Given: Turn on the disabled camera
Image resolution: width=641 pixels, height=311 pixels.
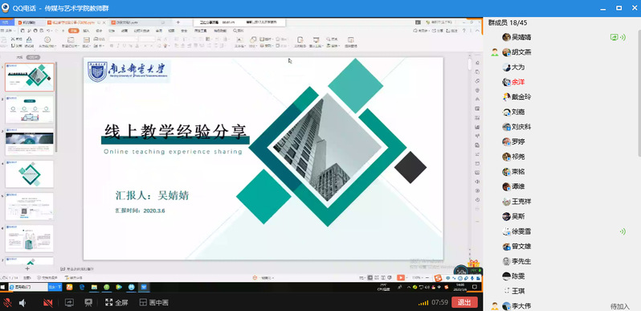Looking at the screenshot, I should [48, 303].
